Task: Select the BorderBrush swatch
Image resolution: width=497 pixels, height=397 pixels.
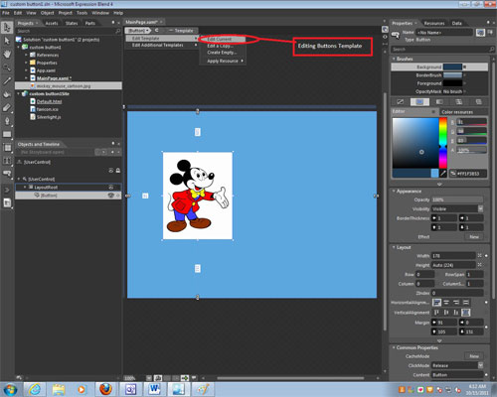Action: (452, 75)
